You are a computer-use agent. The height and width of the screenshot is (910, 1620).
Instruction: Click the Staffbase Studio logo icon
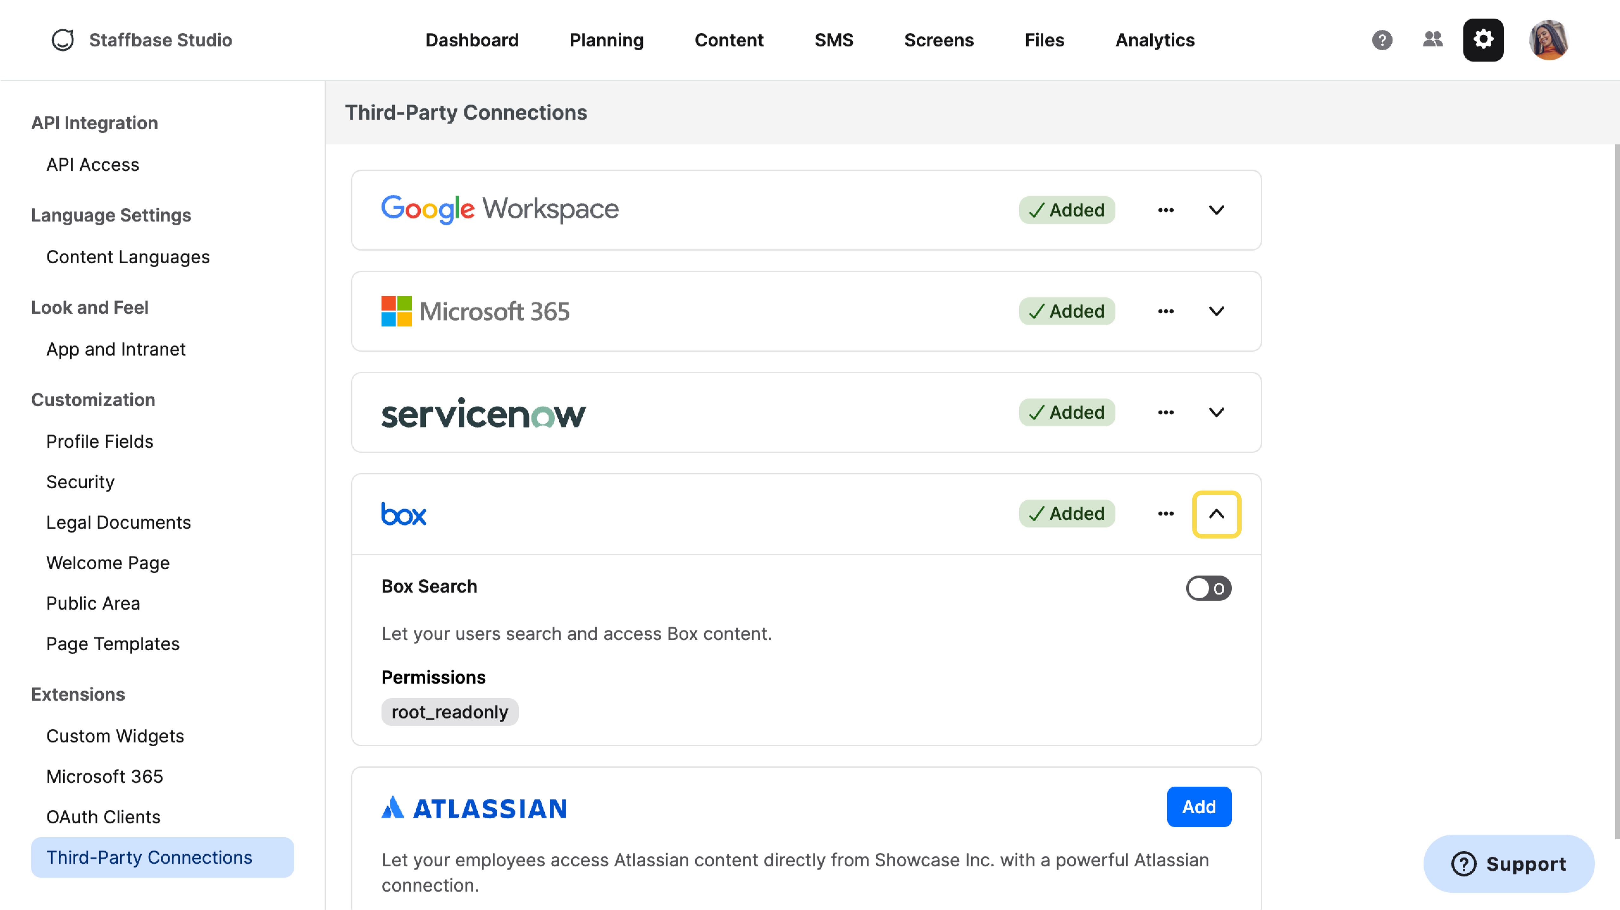click(x=62, y=40)
